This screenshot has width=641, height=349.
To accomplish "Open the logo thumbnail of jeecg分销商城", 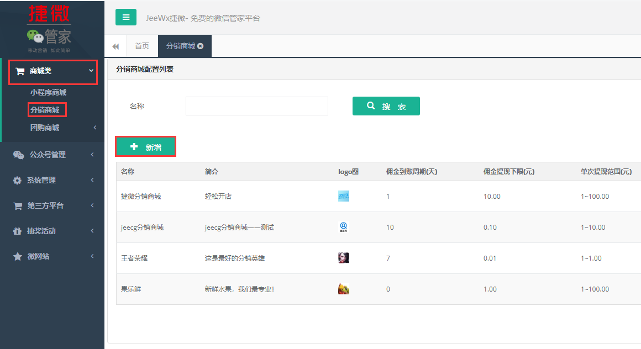I will click(x=343, y=227).
